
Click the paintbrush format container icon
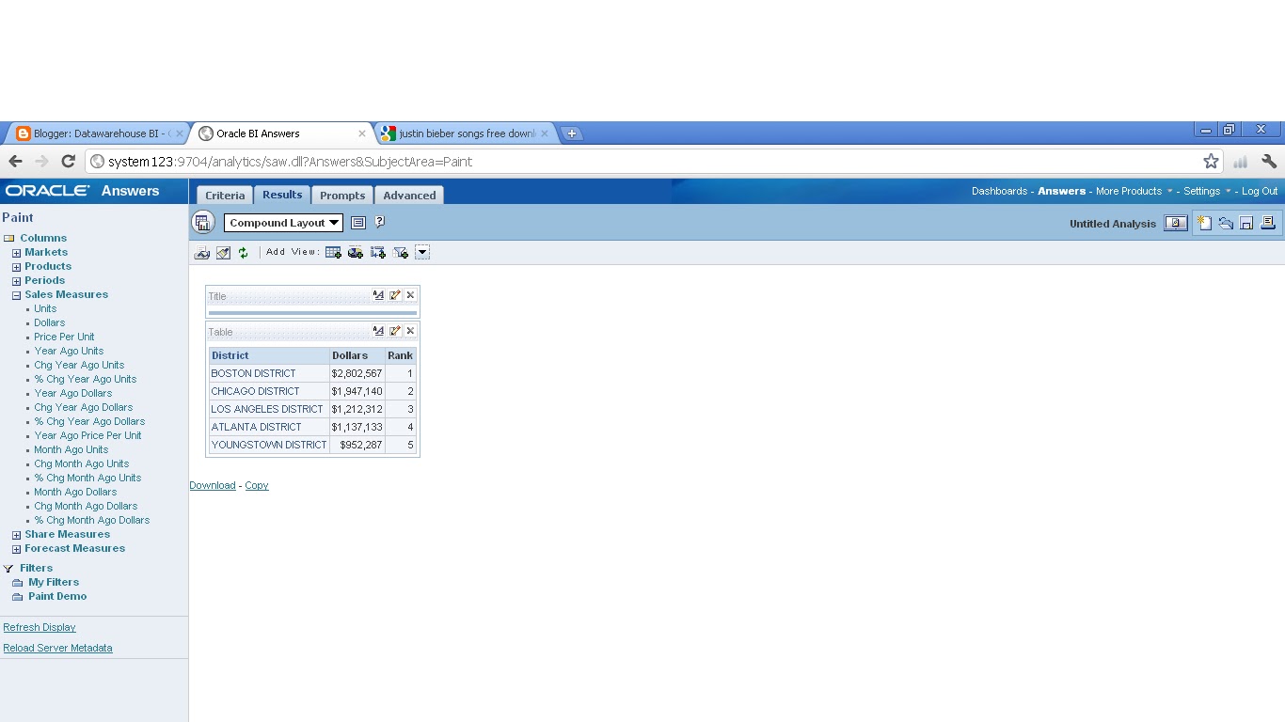click(223, 252)
